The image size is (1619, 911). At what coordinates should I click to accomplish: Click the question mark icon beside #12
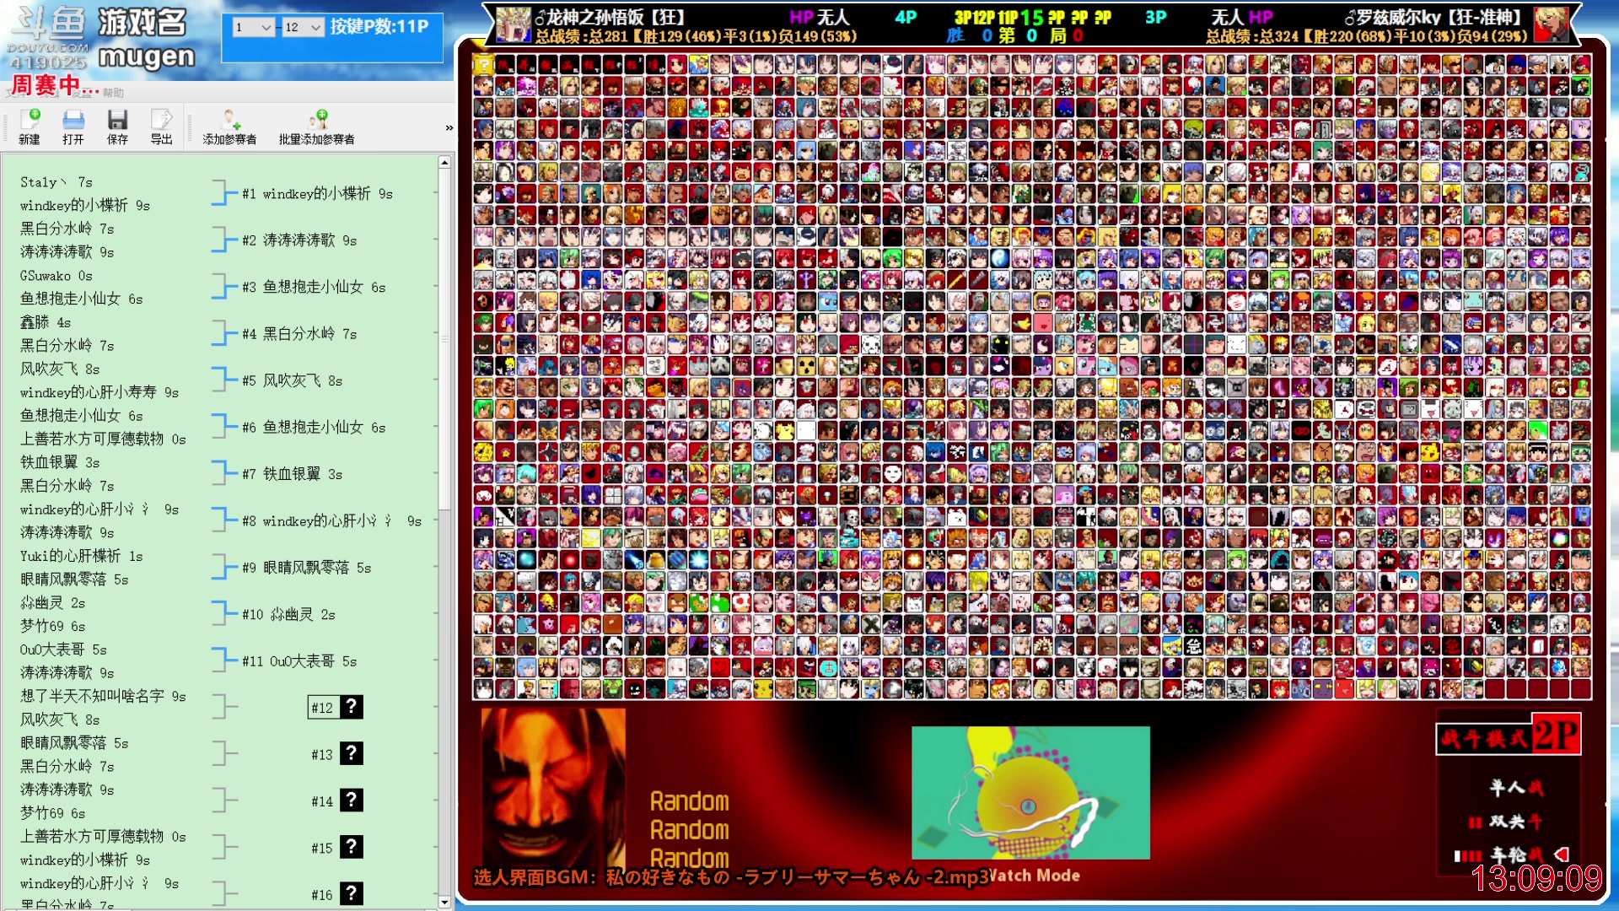352,707
